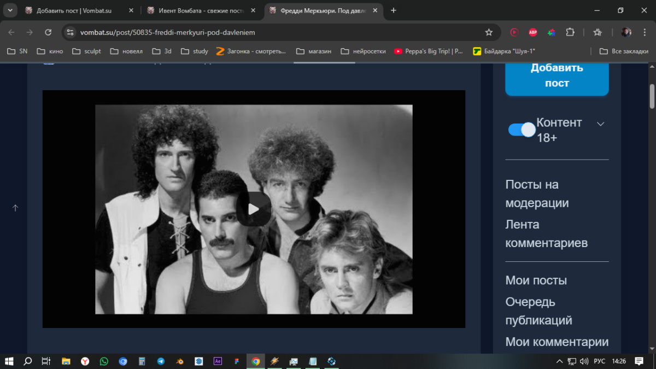The image size is (656, 369).
Task: Open the bookmarks star-list icon in toolbar
Action: tap(598, 32)
